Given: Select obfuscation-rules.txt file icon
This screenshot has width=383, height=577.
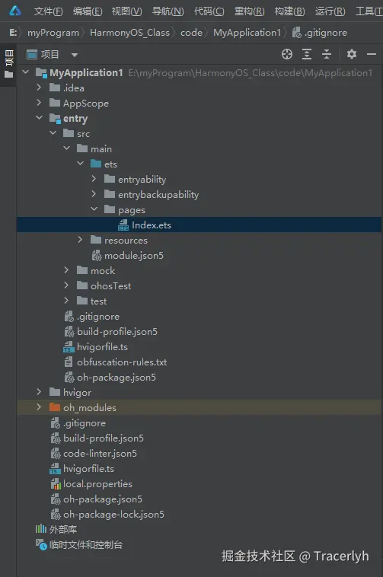Looking at the screenshot, I should click(x=69, y=362).
